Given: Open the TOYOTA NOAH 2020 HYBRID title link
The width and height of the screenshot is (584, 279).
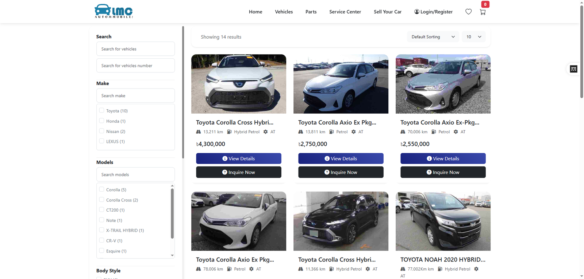Looking at the screenshot, I should [x=443, y=260].
